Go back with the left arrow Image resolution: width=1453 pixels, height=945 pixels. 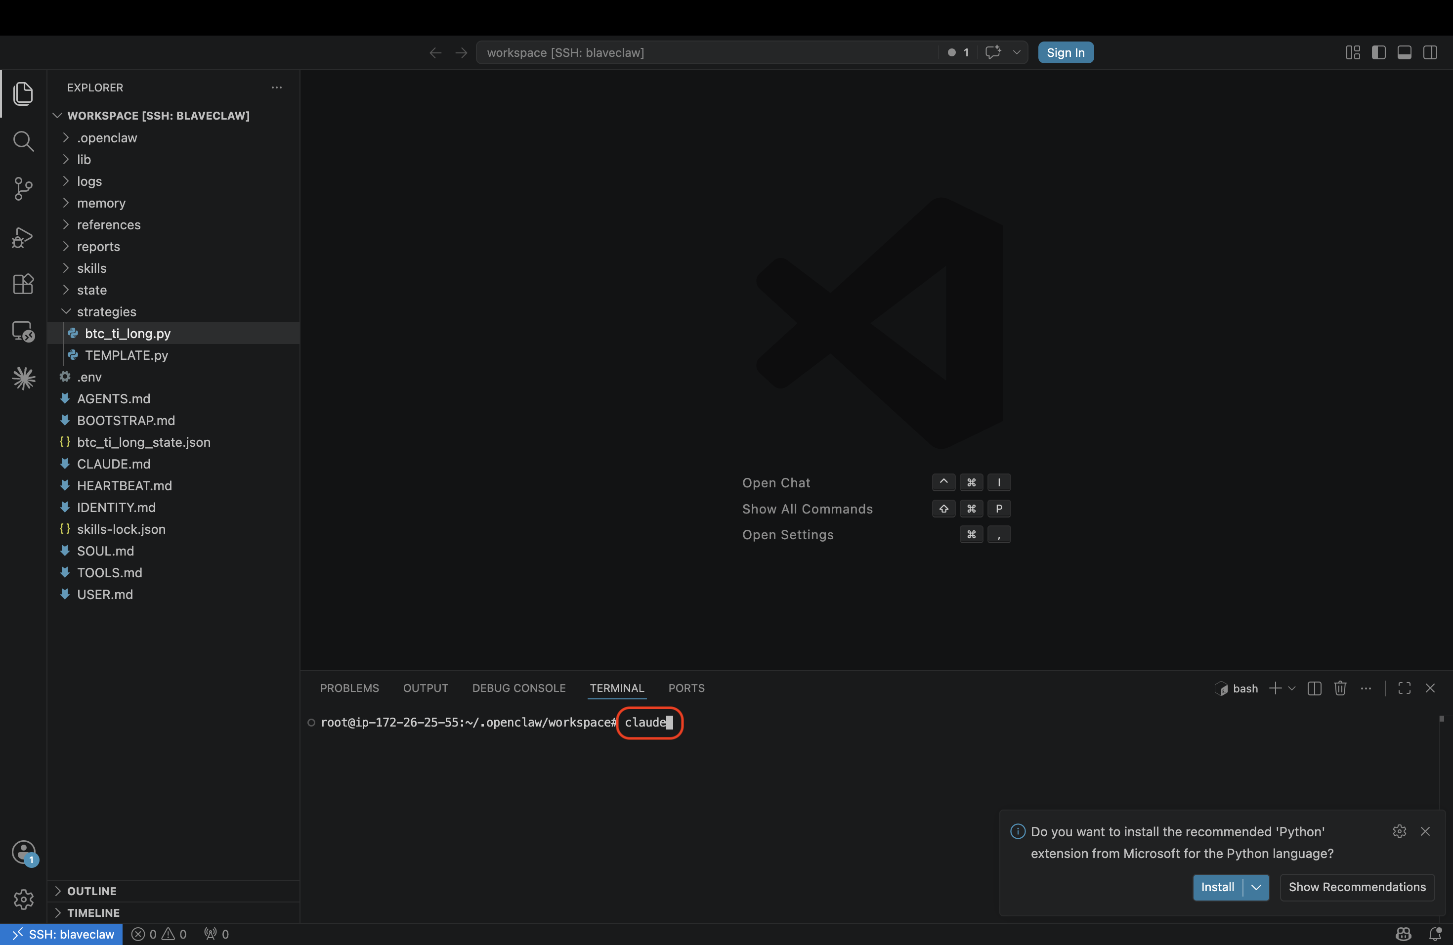[x=435, y=52]
